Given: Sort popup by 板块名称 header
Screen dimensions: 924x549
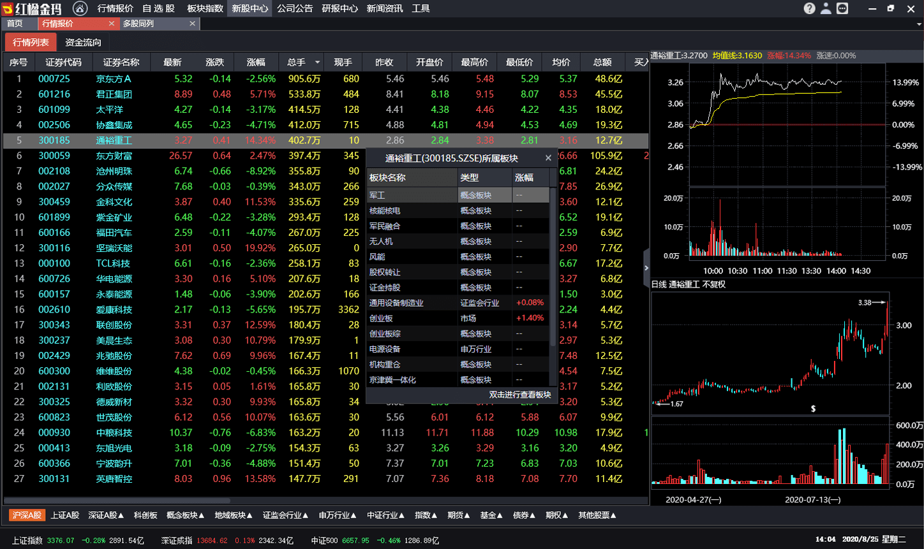Looking at the screenshot, I should click(x=412, y=178).
